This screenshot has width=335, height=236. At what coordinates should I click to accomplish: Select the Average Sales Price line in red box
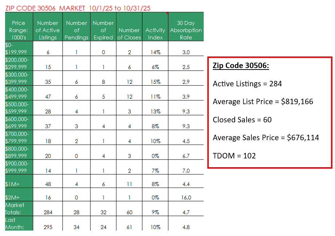click(266, 138)
